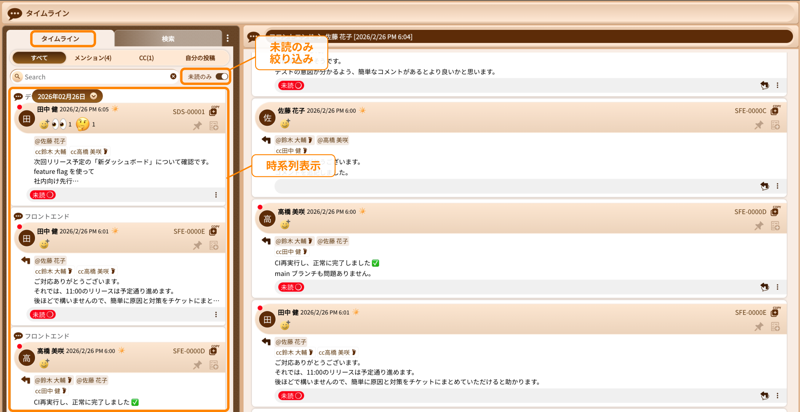
Task: Show only 自分の投稿 posts
Action: tap(200, 58)
